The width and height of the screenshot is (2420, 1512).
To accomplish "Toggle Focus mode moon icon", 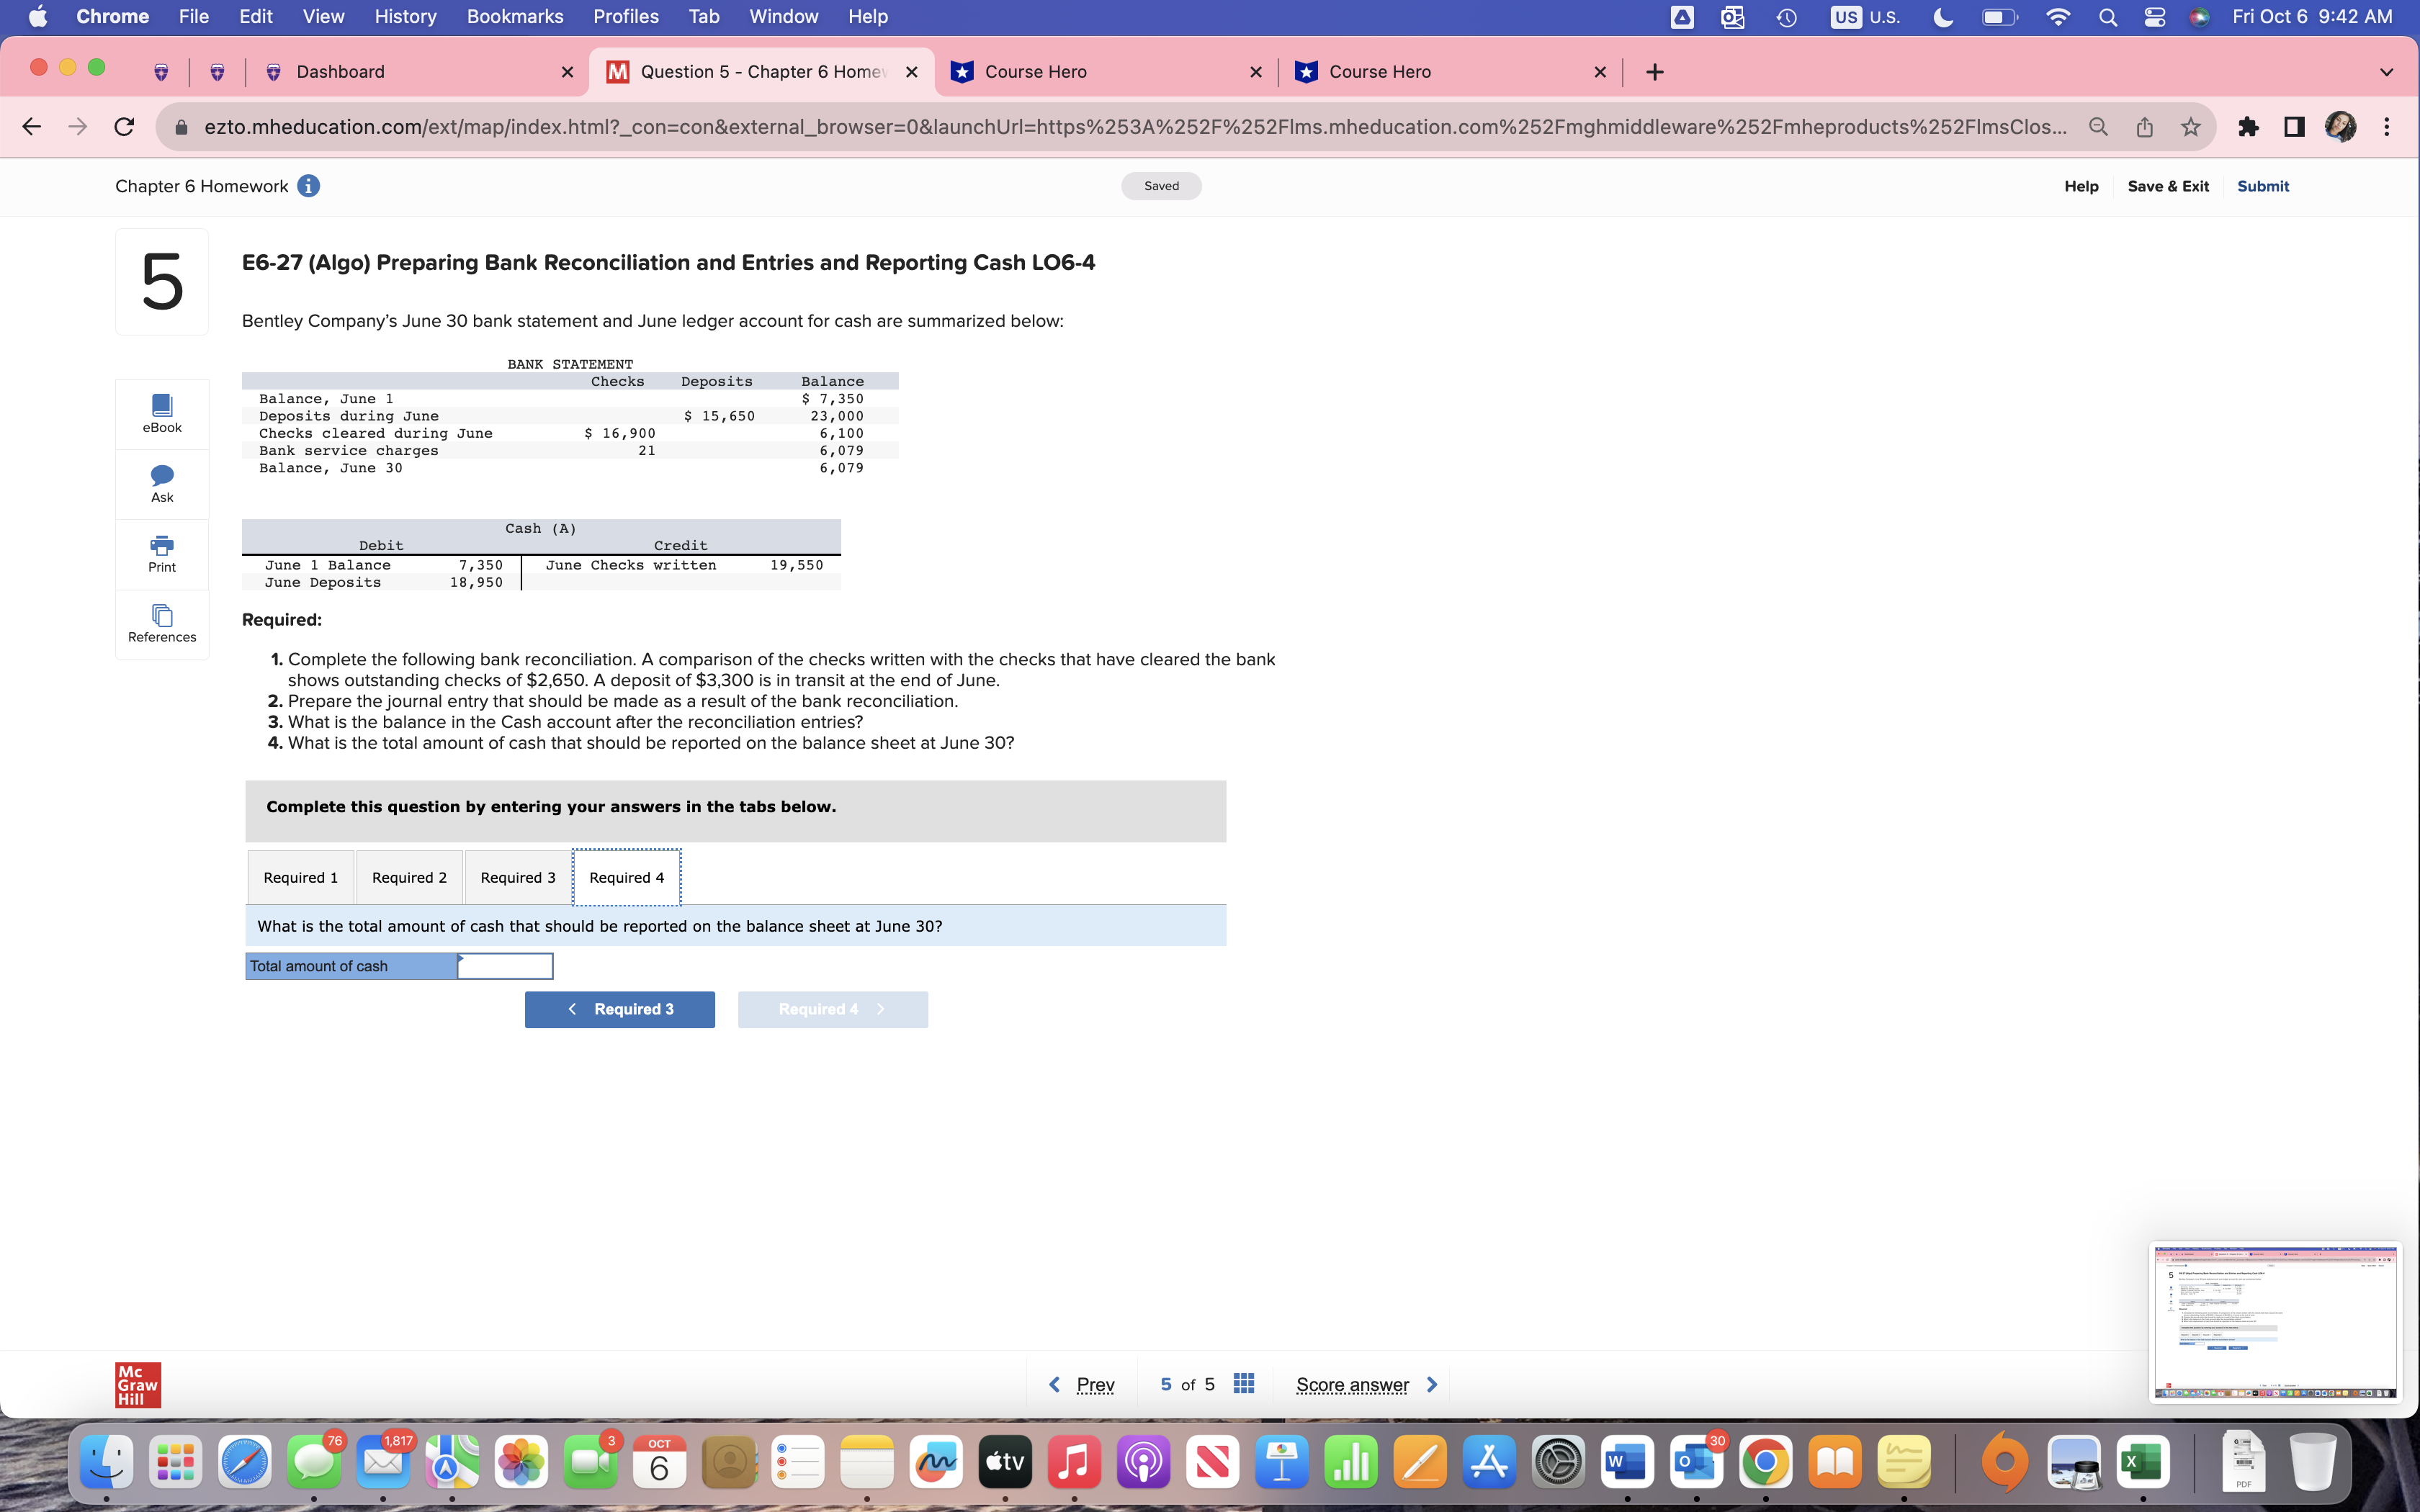I will click(x=1942, y=17).
